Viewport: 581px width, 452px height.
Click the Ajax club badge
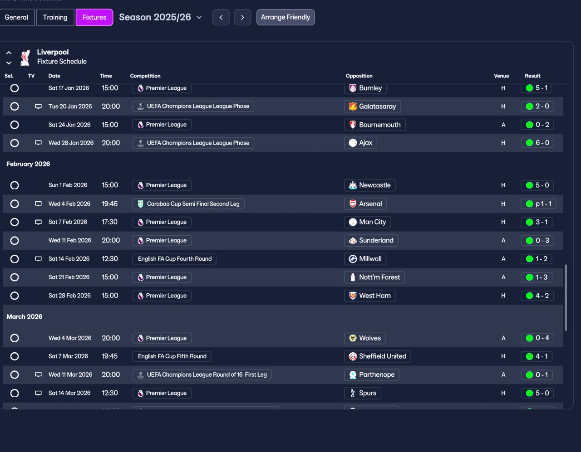pos(353,143)
